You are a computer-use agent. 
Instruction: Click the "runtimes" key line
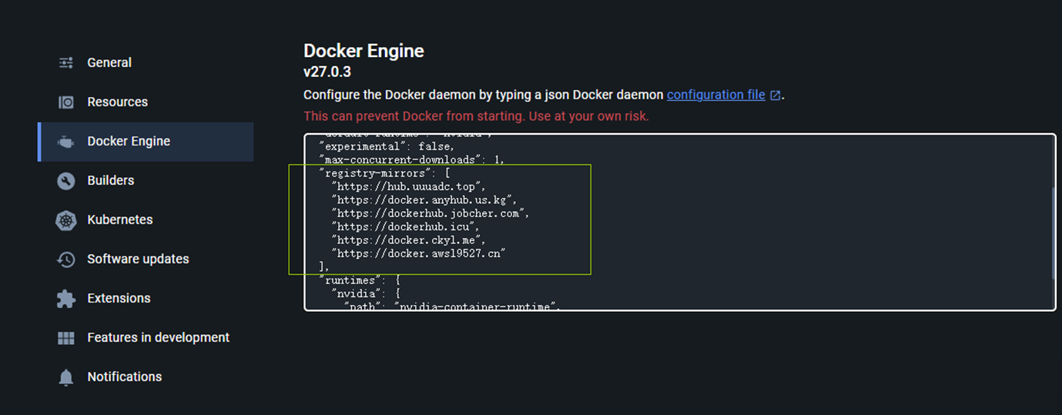point(360,280)
